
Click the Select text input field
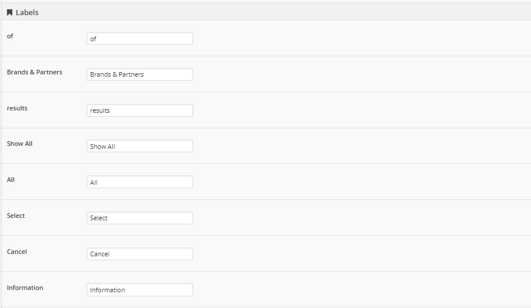coord(140,218)
